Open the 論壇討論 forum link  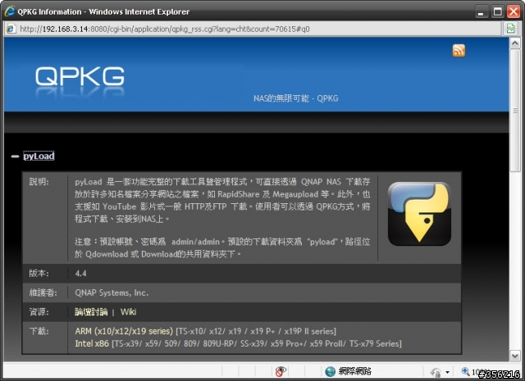point(91,311)
